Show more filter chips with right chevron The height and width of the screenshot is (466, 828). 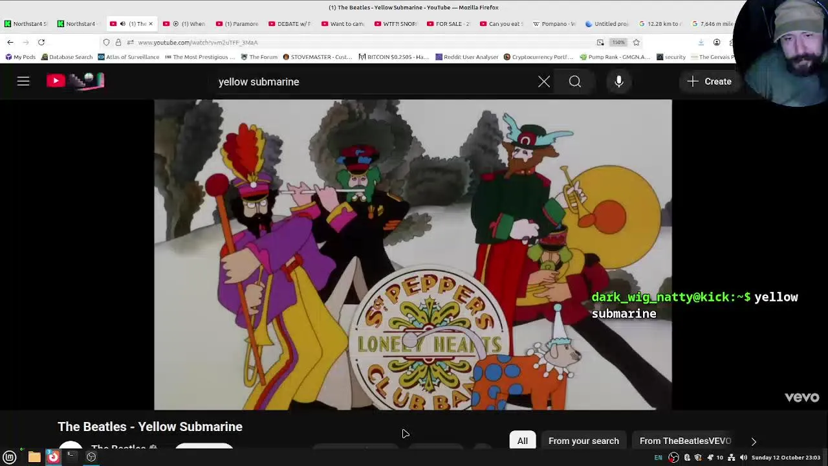tap(754, 441)
